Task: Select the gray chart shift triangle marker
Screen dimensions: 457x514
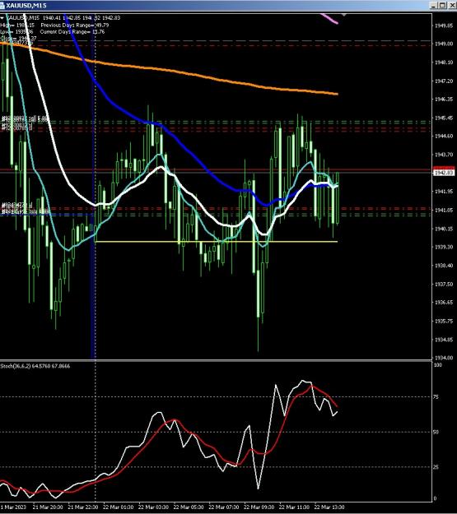Action: [x=343, y=15]
